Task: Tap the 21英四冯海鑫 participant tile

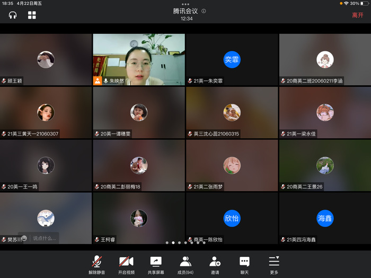Action: [325, 218]
